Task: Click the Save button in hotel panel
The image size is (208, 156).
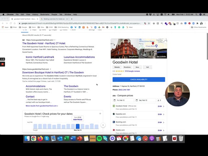Action: [x=137, y=67]
